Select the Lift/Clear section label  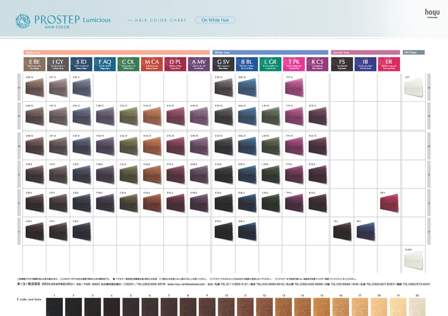(x=414, y=52)
